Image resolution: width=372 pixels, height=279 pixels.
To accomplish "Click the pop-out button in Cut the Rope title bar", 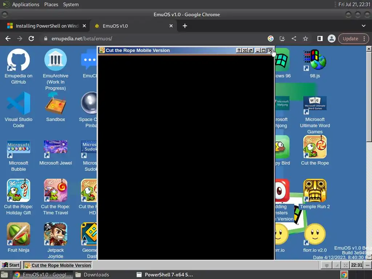I will pyautogui.click(x=250, y=50).
